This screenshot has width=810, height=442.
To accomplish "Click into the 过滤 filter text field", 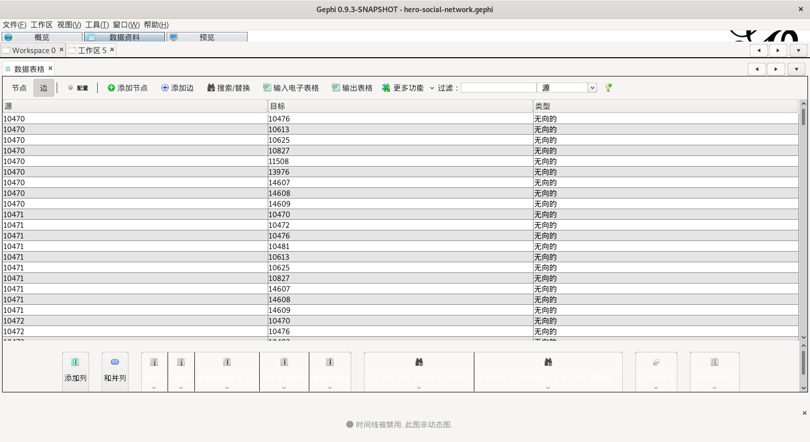I will click(498, 88).
